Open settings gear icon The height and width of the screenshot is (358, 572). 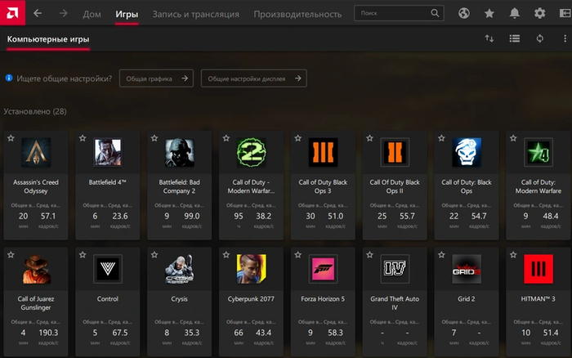[x=539, y=14]
